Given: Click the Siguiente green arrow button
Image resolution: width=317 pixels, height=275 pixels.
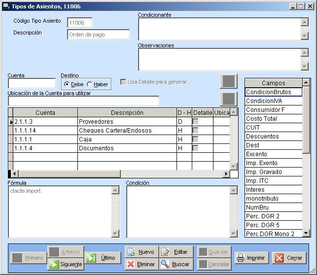Looking at the screenshot, I should 66,264.
